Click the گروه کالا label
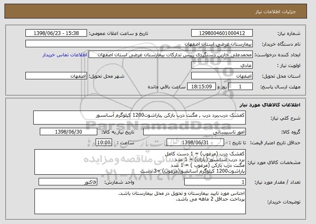316x224 pixels. (x=291, y=132)
